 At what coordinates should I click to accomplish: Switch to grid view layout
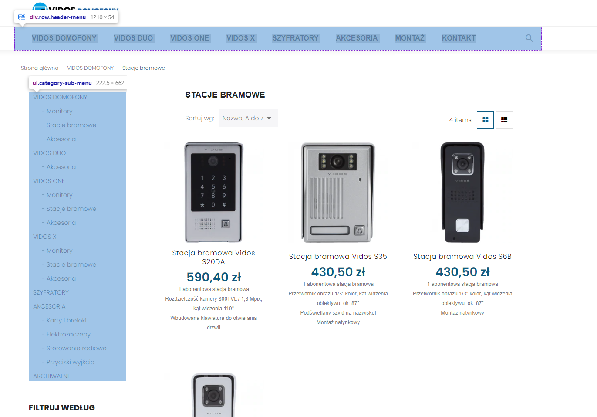(x=485, y=120)
